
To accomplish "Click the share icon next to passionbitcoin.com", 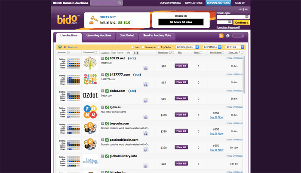I will (107, 140).
